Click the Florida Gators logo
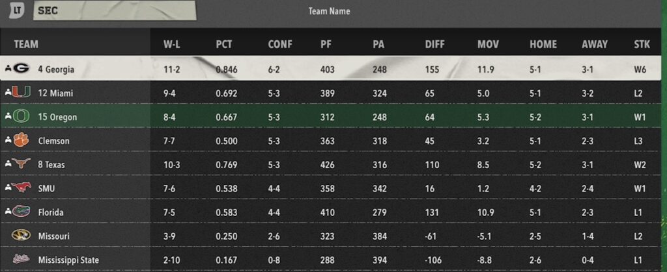This screenshot has width=667, height=272. click(21, 211)
